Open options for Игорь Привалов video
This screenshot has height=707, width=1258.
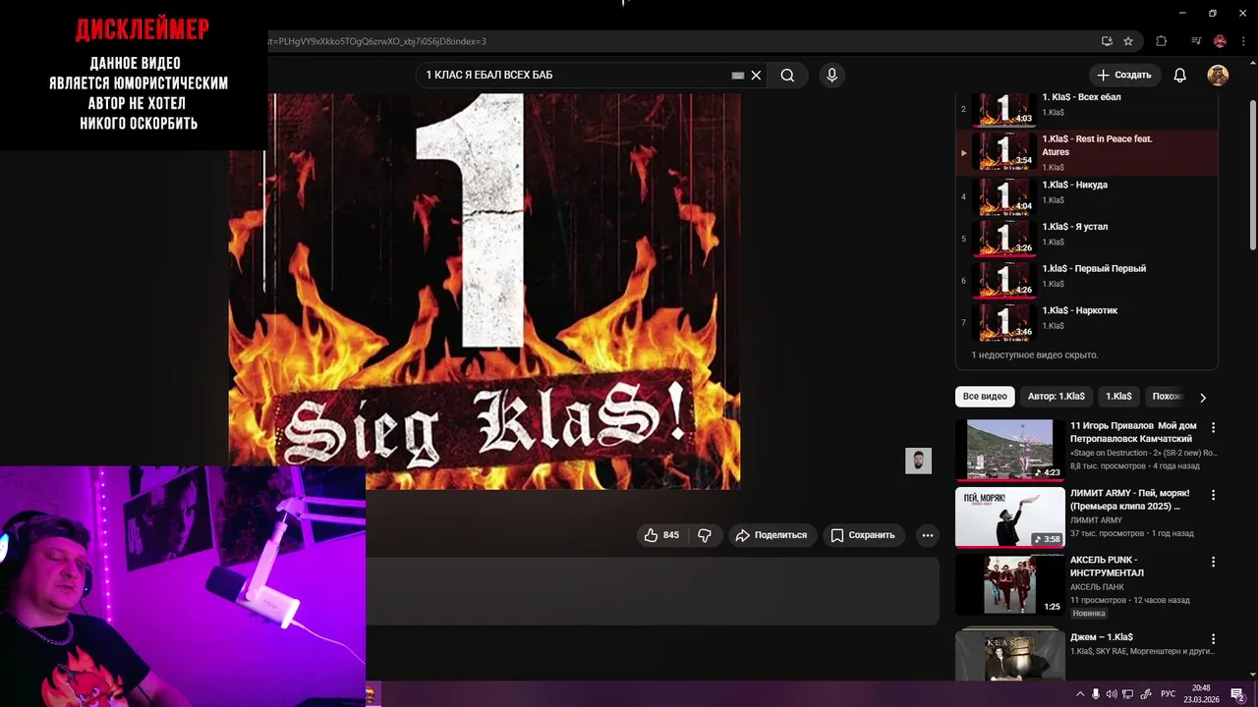(x=1213, y=428)
